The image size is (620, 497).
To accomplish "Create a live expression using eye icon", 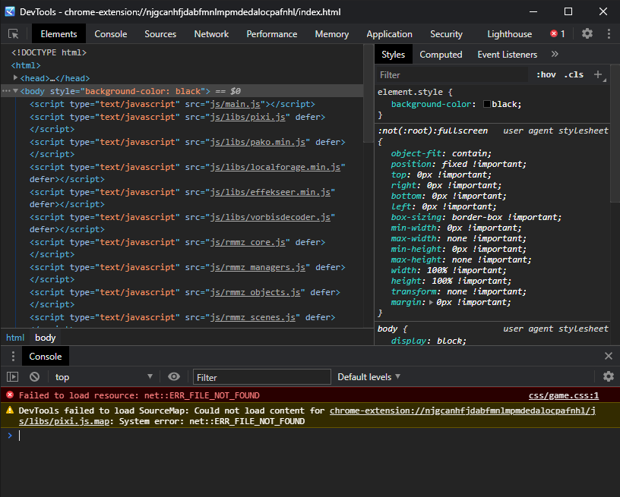I will (173, 377).
